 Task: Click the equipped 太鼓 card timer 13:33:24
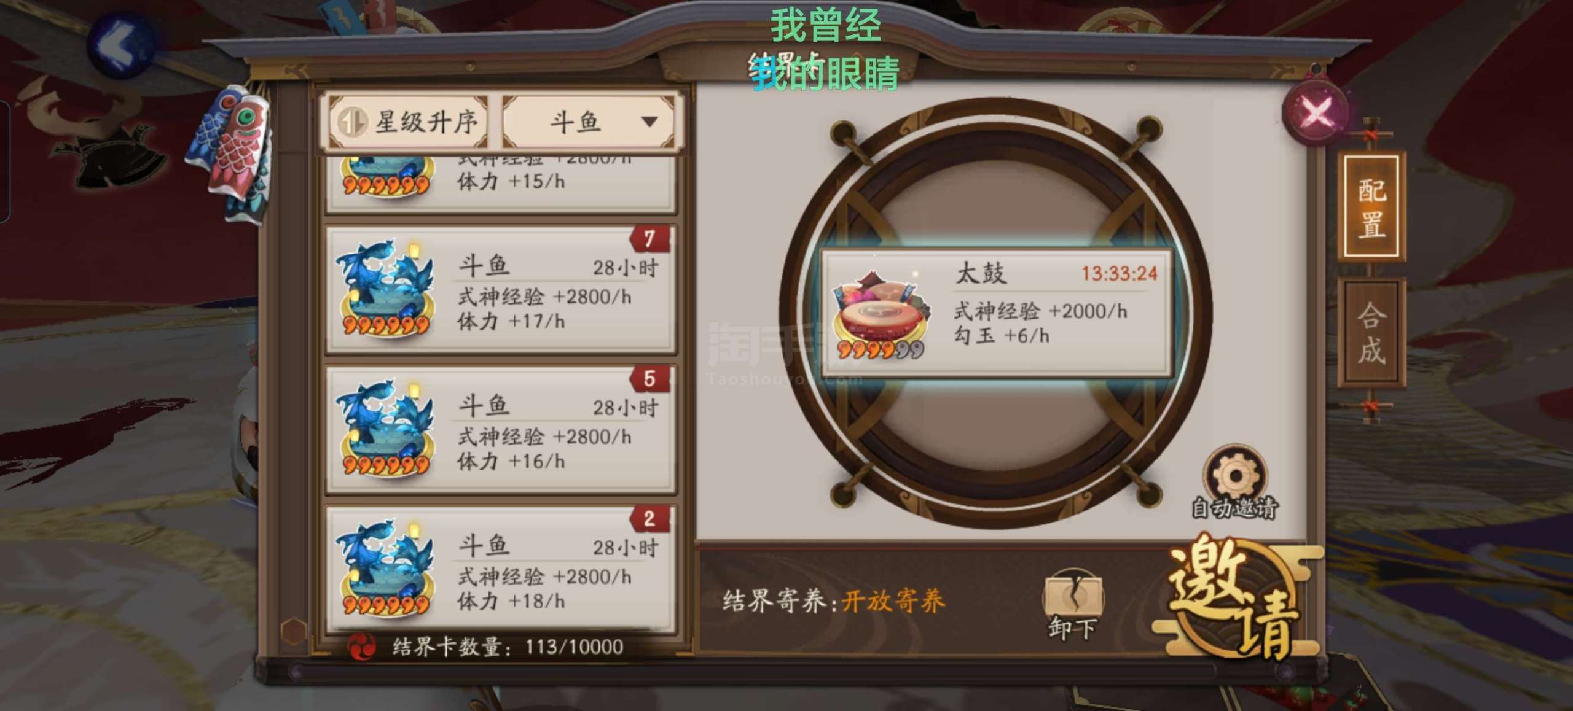point(1119,273)
